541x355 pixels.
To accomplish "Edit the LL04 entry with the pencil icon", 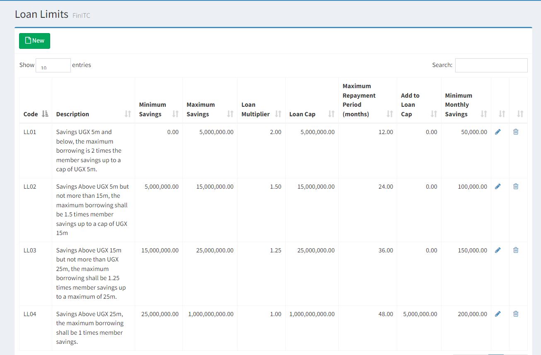I will pos(498,314).
